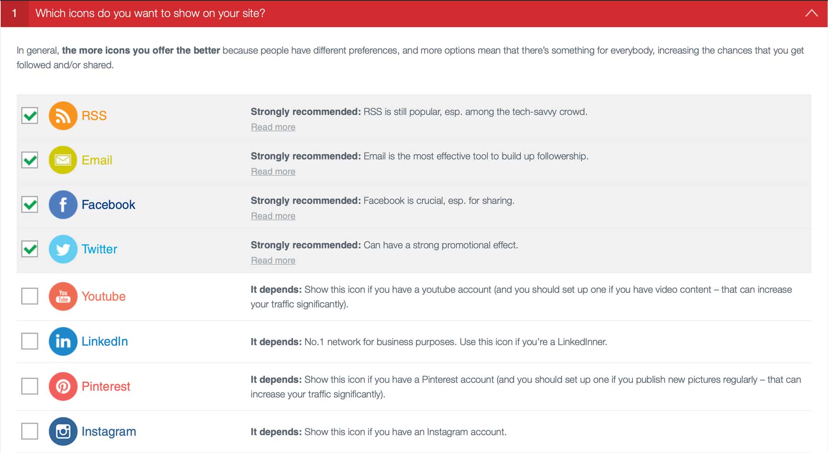Click the Twitter bird icon

click(63, 249)
